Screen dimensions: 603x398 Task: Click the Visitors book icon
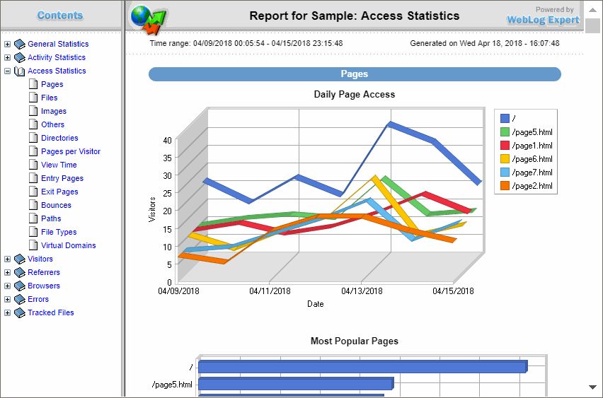point(20,259)
